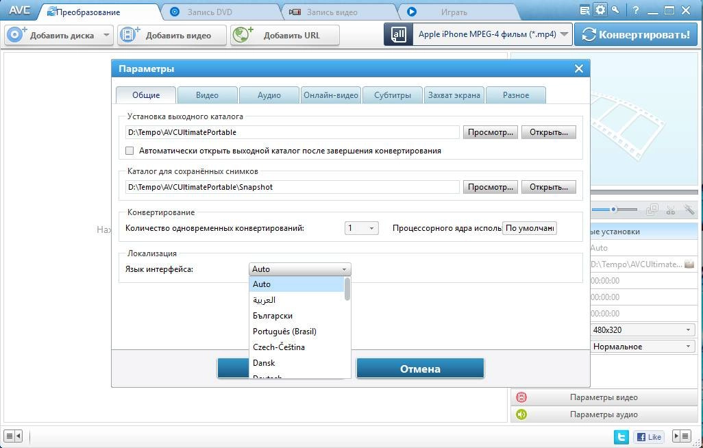Click the scissors cut icon
The height and width of the screenshot is (448, 703).
tap(671, 210)
